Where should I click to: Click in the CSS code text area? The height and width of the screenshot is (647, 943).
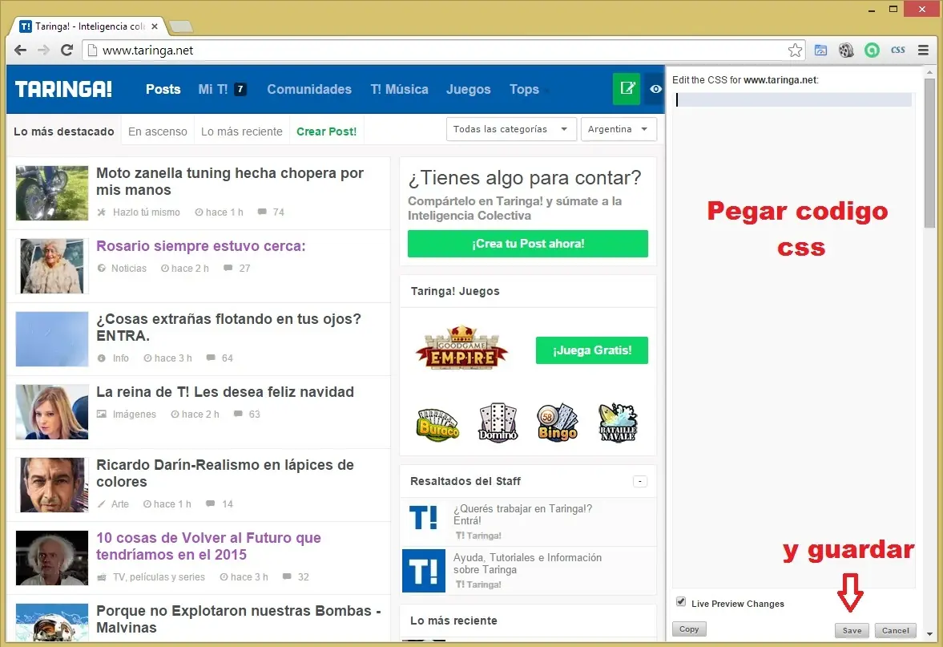[x=794, y=340]
